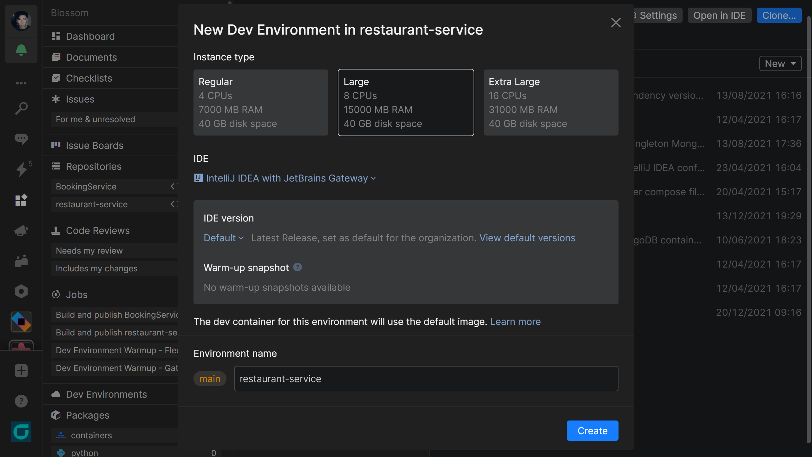Show warm-up snapshot help tooltip
The image size is (812, 457).
[x=297, y=267]
